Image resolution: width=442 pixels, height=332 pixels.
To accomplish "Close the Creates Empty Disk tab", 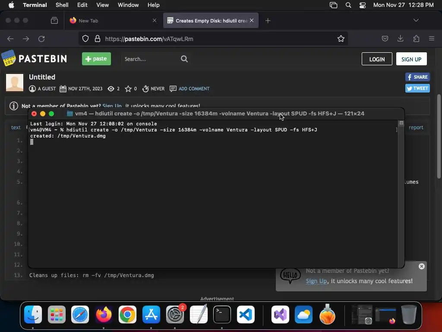I will 252,20.
